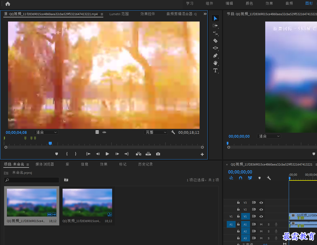Click the Overwrite edit button

148,154
